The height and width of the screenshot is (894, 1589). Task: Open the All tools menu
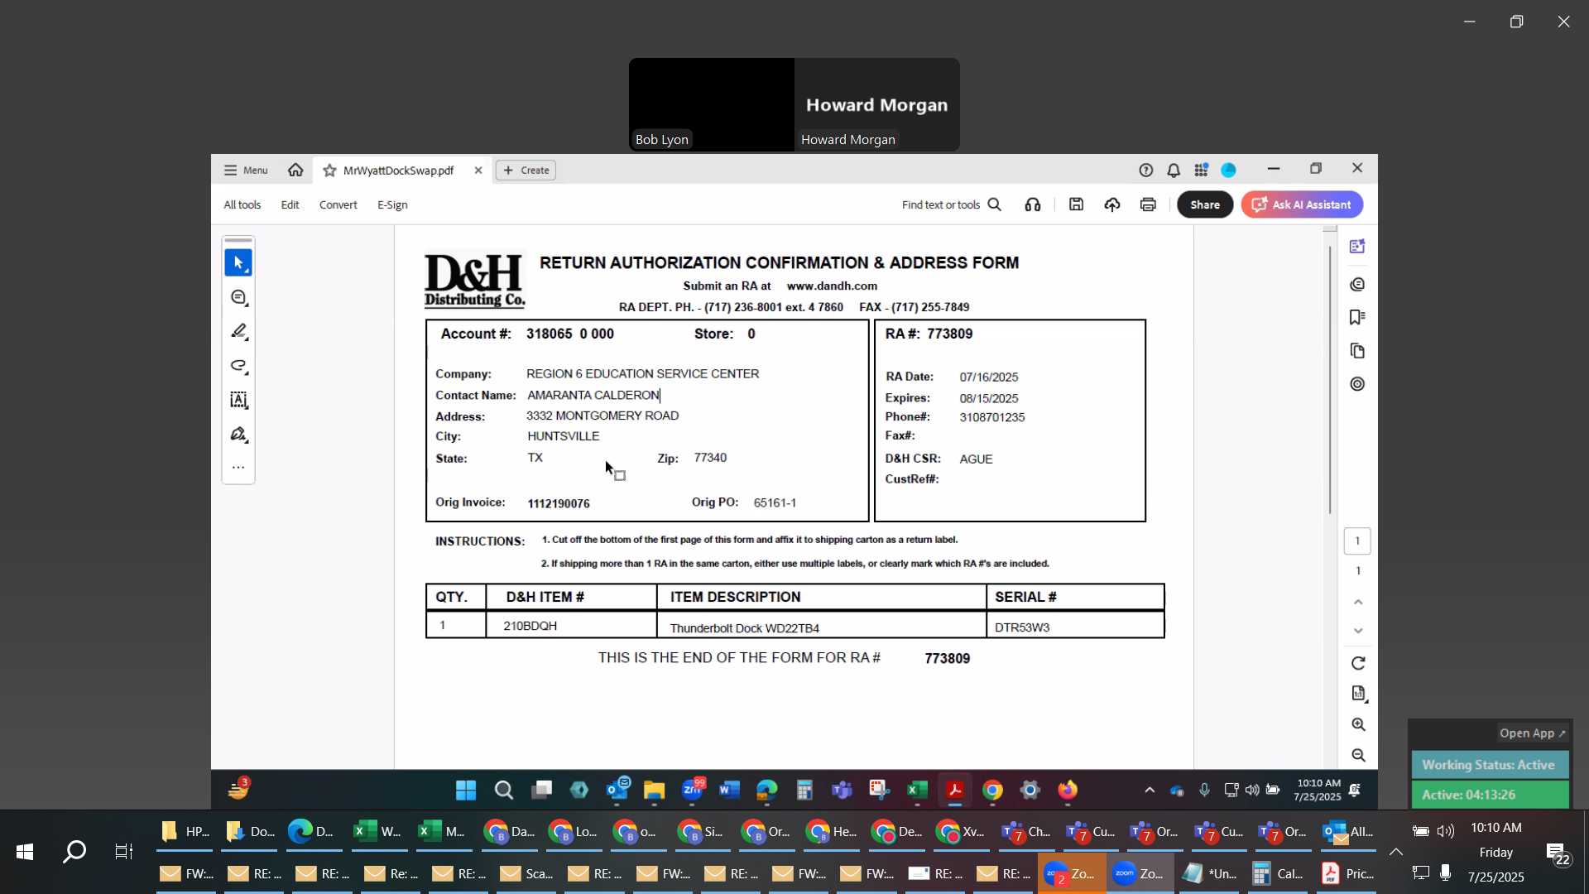tap(242, 204)
